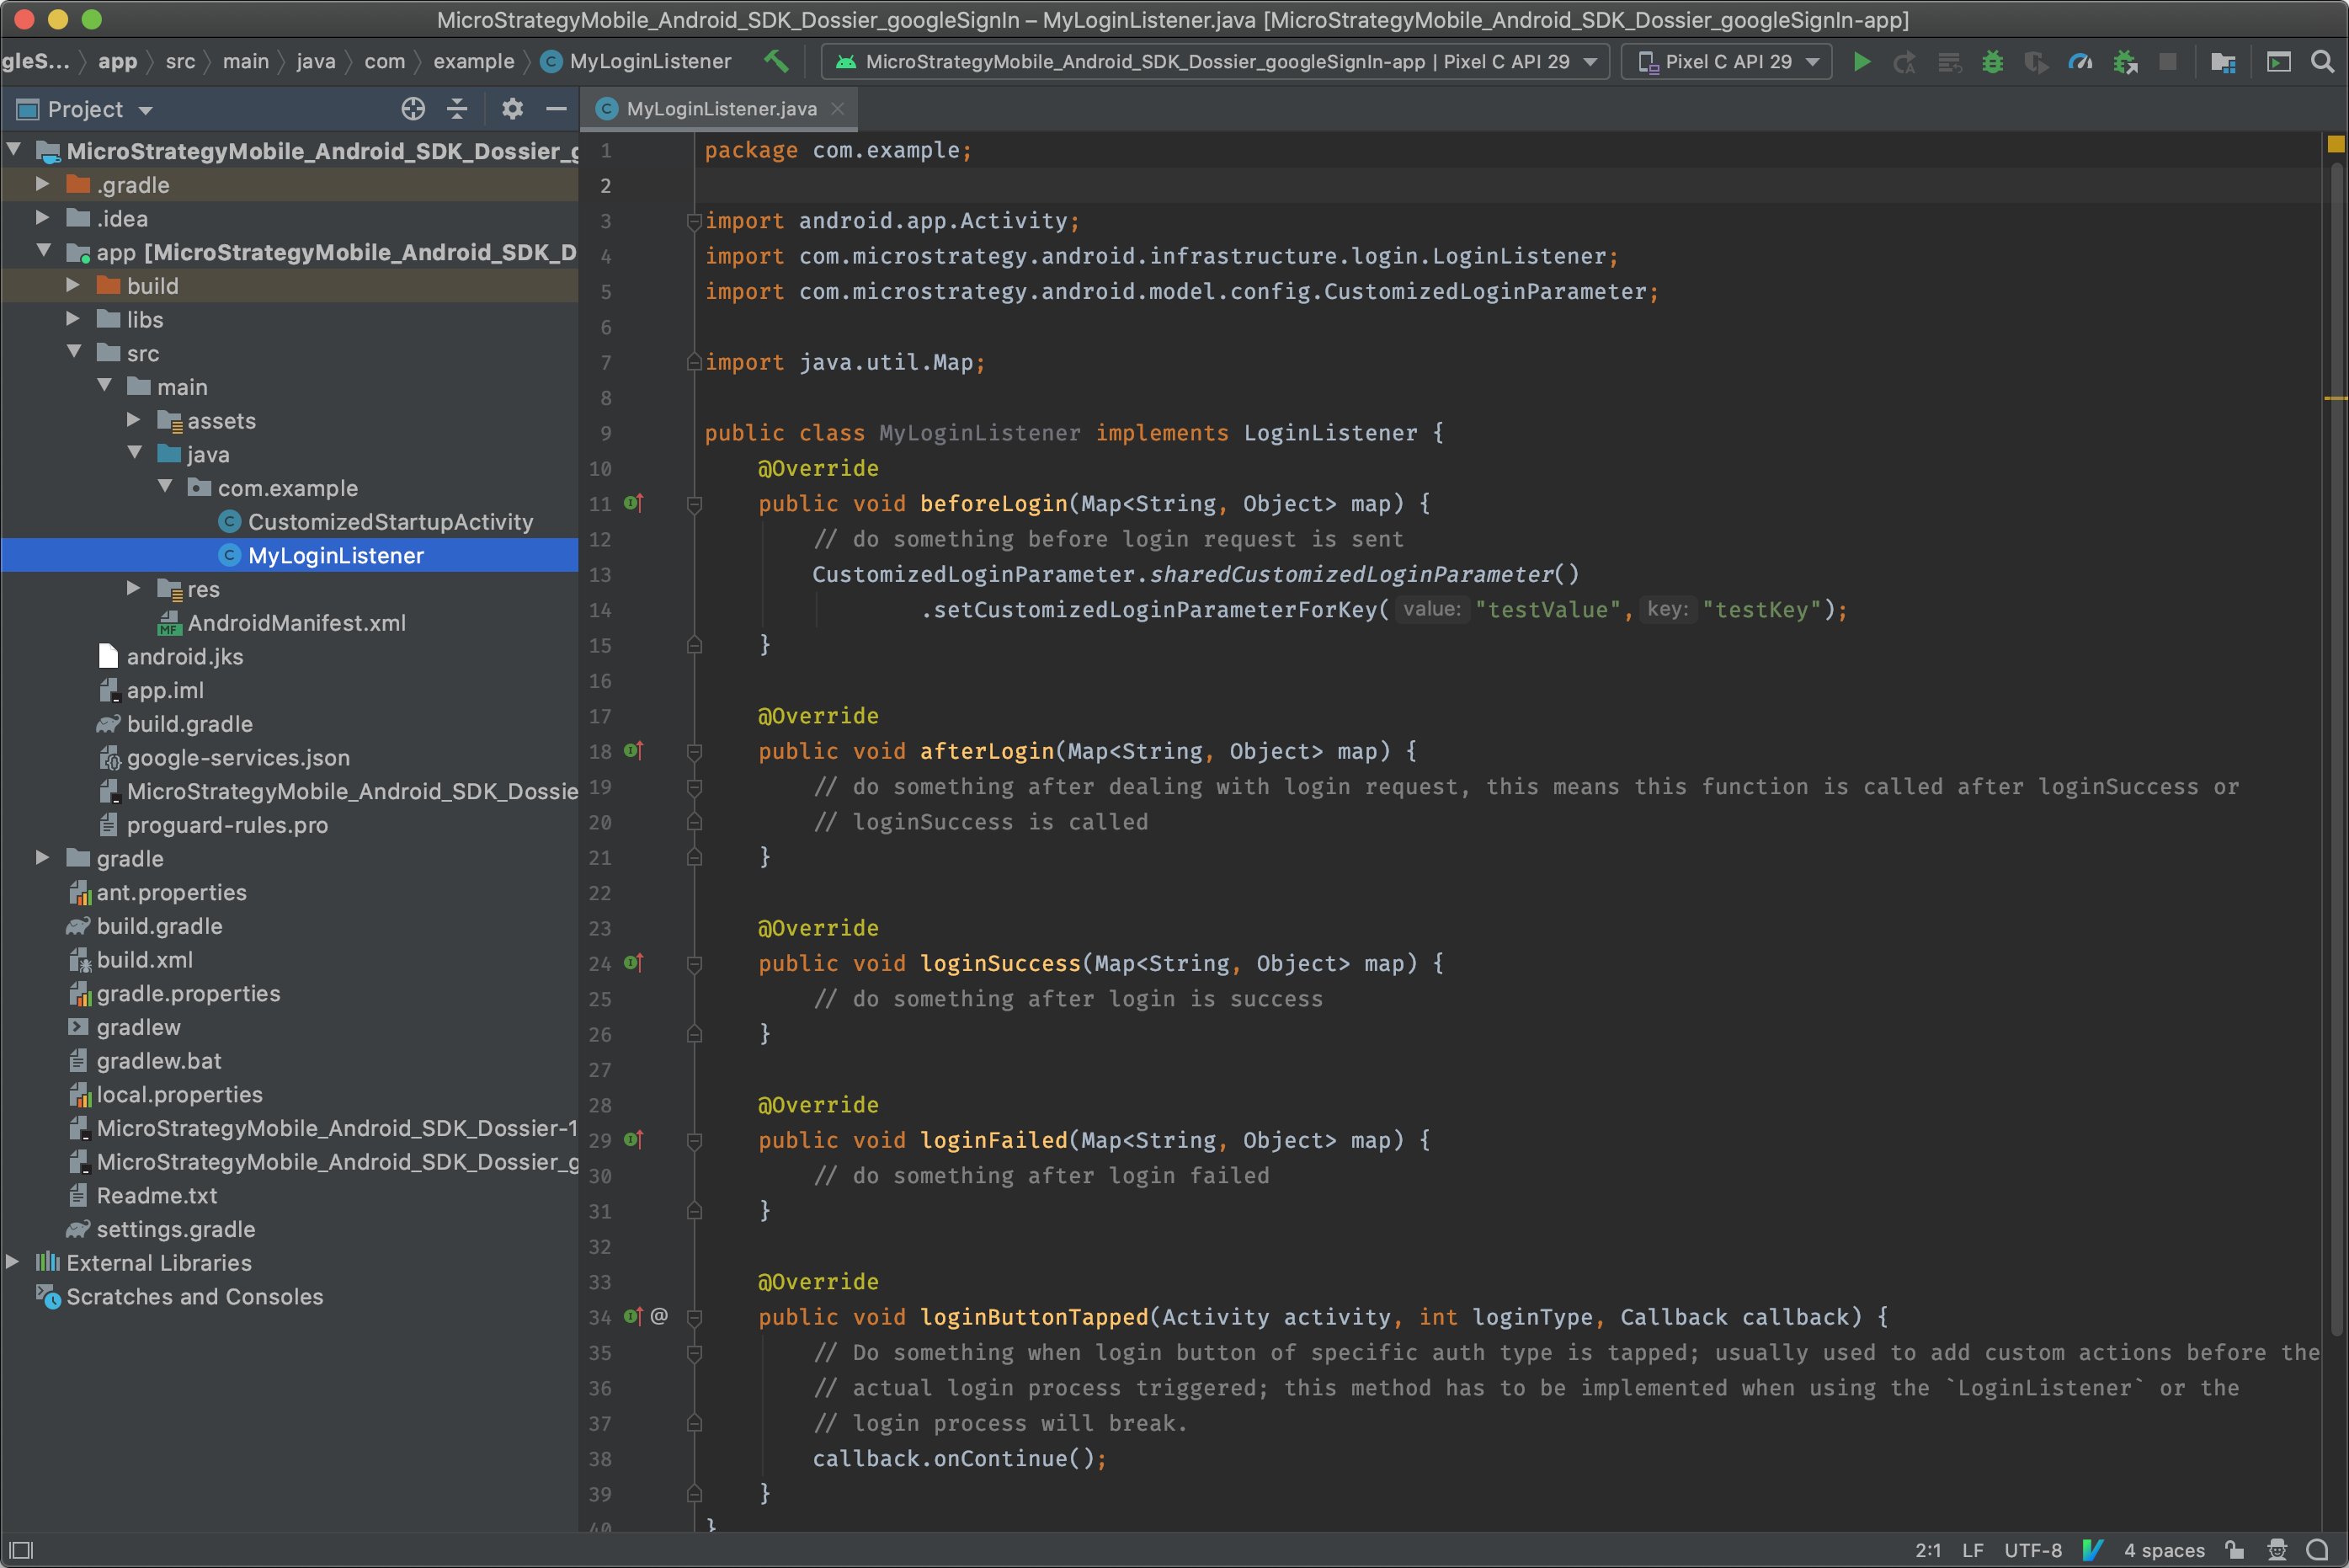Viewport: 2349px width, 1568px height.
Task: Expand the assets folder
Action: [134, 420]
